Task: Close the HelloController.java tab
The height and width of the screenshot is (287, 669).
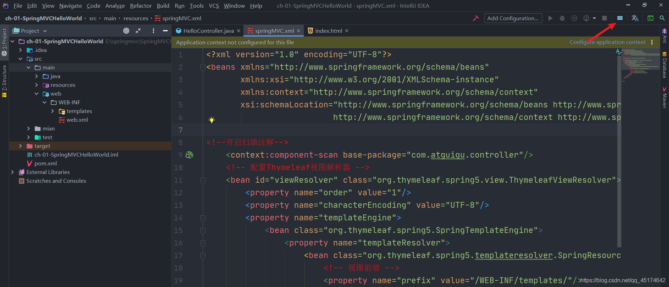Action: tap(239, 31)
